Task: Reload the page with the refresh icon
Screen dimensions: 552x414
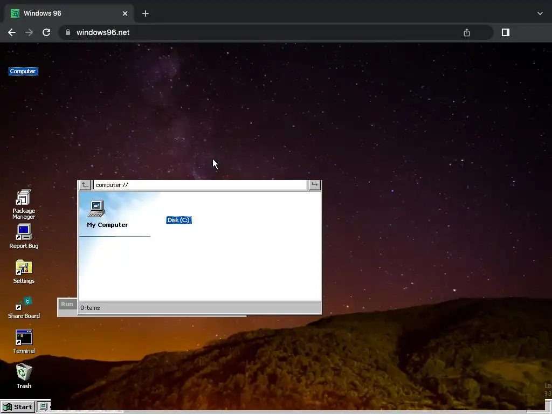Action: [x=46, y=32]
